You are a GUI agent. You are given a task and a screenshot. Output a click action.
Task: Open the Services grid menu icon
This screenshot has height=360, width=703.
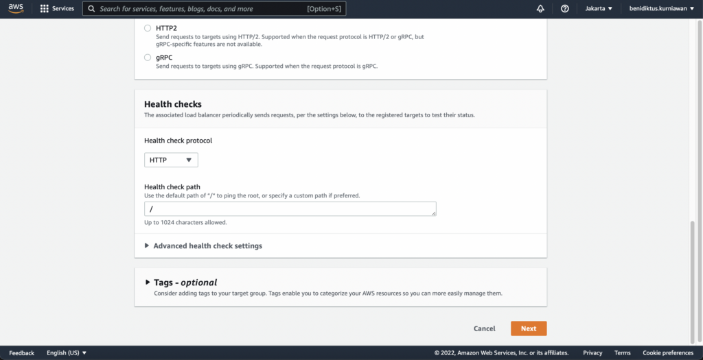click(x=45, y=8)
